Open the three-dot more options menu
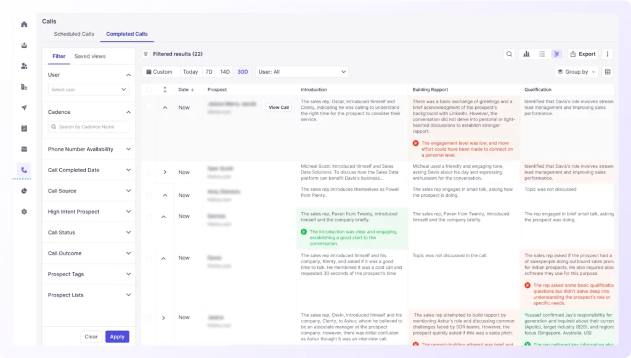This screenshot has width=631, height=358. click(x=608, y=54)
